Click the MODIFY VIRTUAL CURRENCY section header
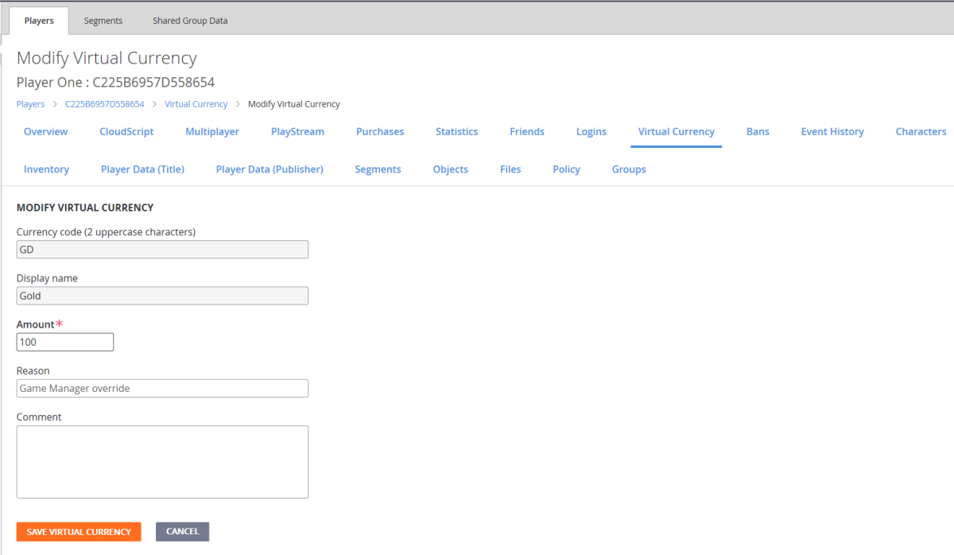 click(85, 208)
